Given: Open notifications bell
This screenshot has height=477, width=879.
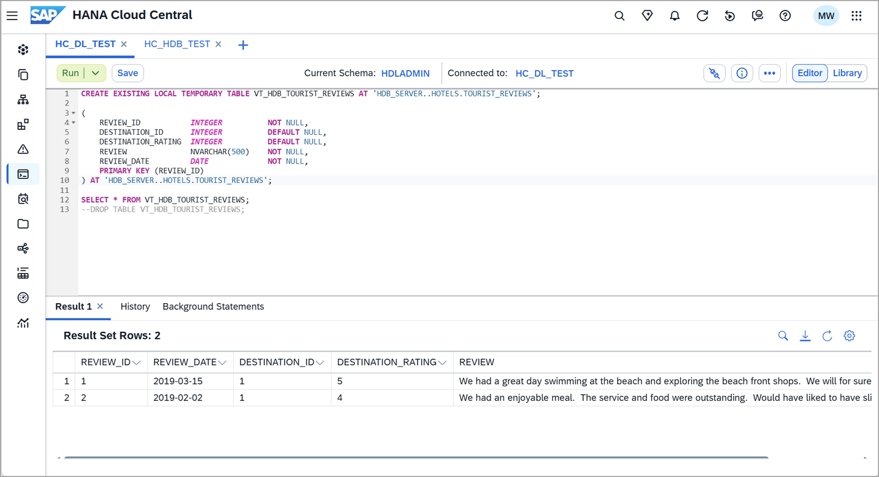Looking at the screenshot, I should click(x=675, y=16).
